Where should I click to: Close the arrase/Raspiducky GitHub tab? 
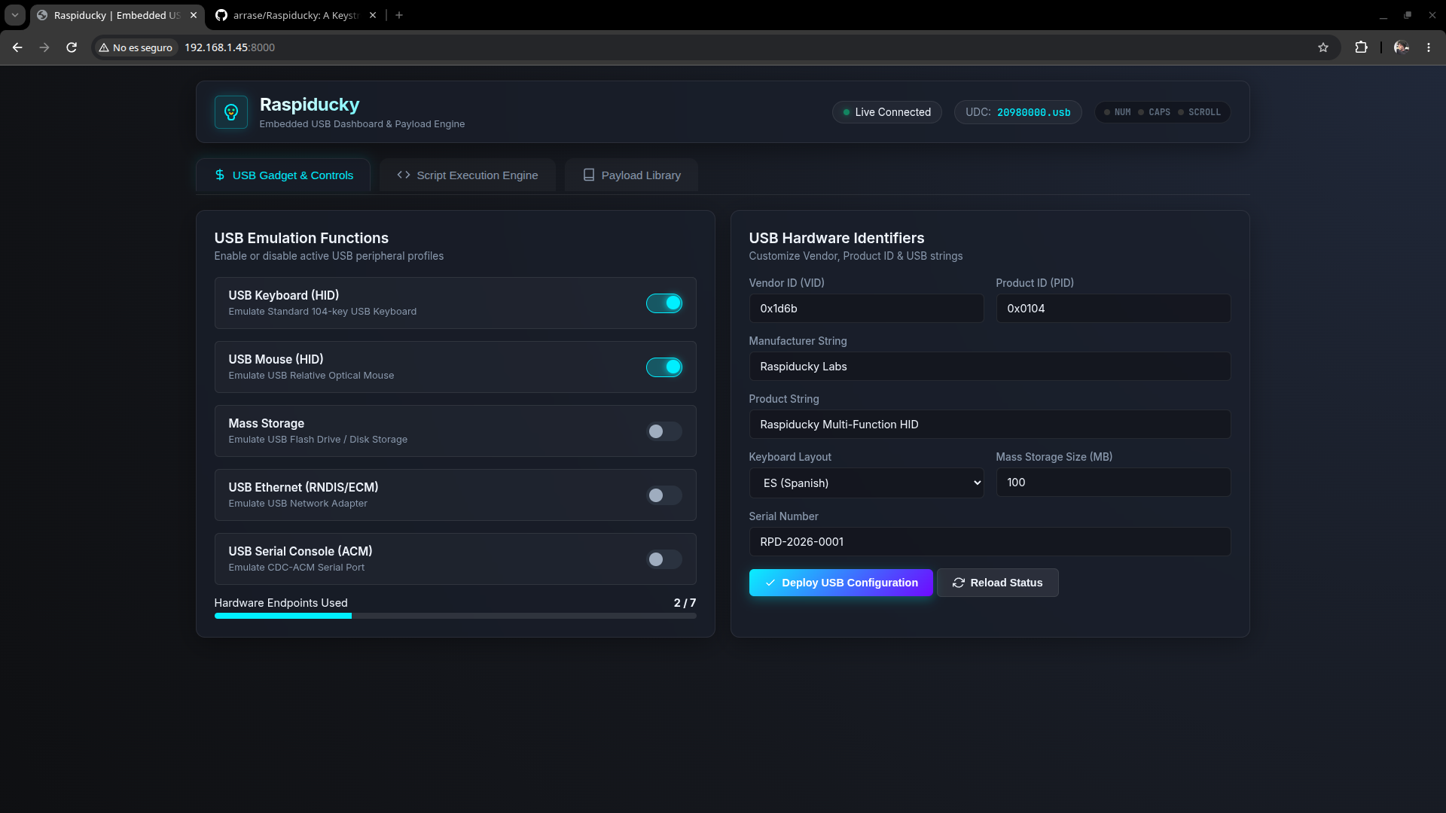point(373,15)
